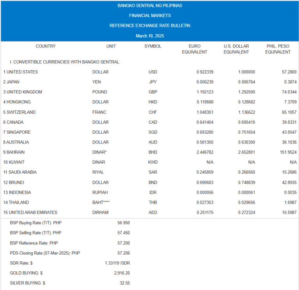Click the JPY symbol cell

point(153,82)
